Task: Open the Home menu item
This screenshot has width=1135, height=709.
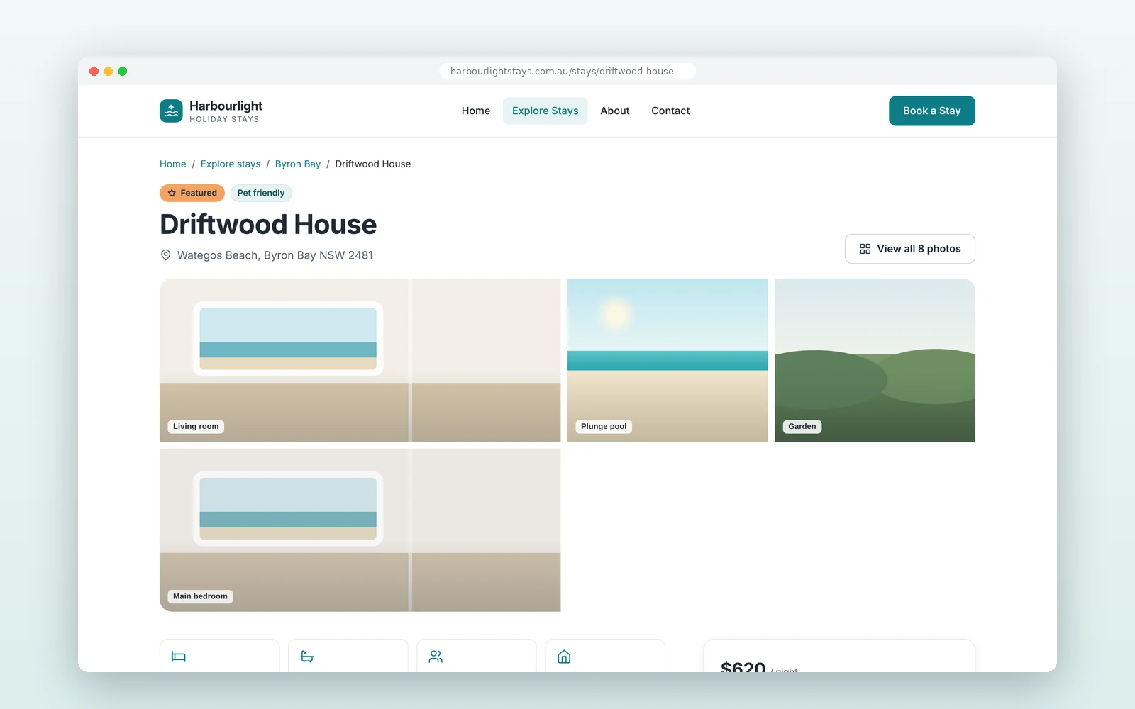Action: [x=475, y=111]
